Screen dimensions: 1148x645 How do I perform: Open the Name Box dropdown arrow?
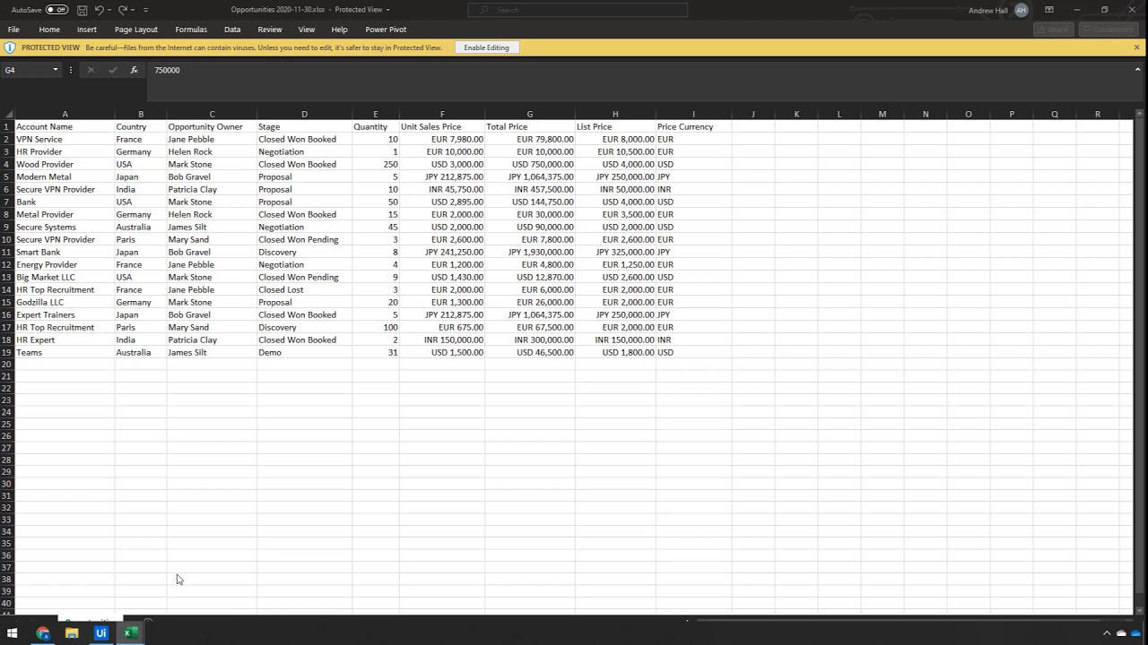click(x=55, y=70)
